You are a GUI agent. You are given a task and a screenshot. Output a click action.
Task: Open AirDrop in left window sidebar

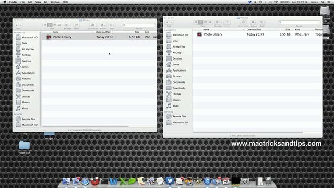coord(23,55)
